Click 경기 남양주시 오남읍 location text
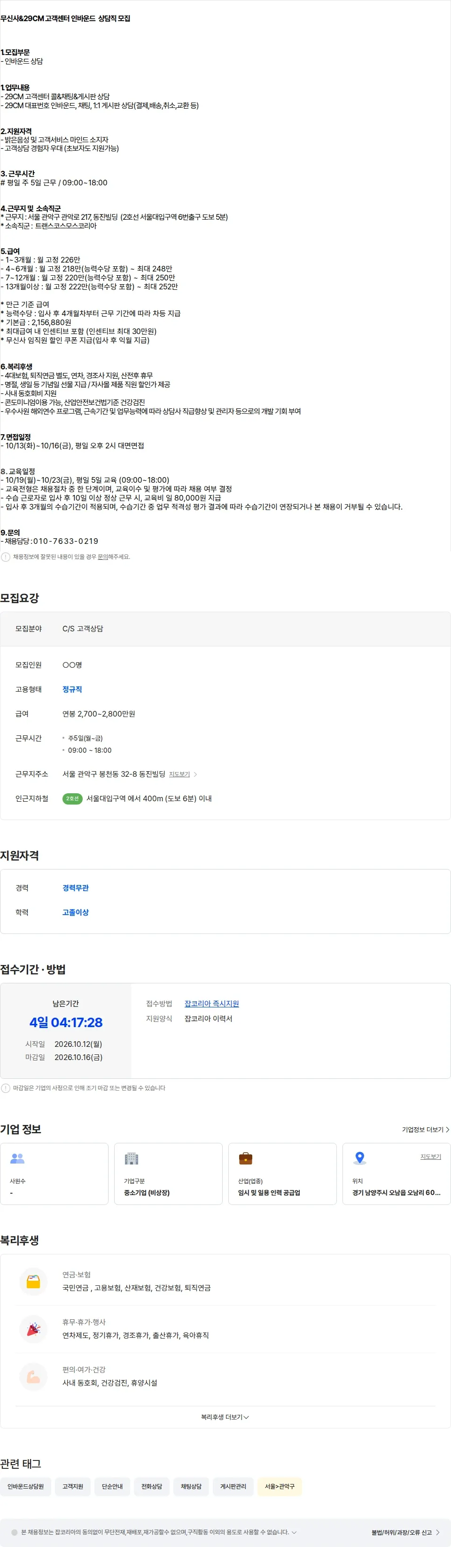 tap(397, 1193)
